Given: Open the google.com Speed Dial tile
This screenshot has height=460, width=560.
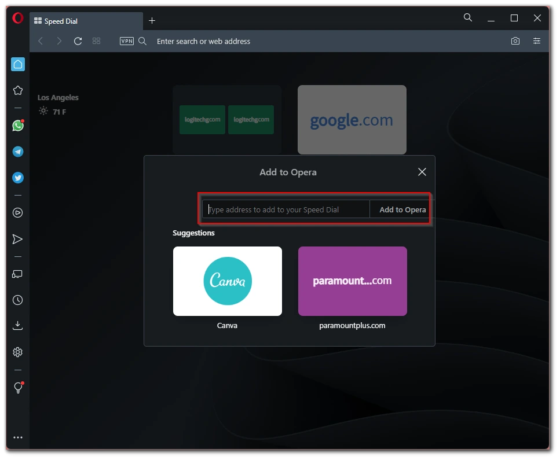Looking at the screenshot, I should [x=352, y=120].
